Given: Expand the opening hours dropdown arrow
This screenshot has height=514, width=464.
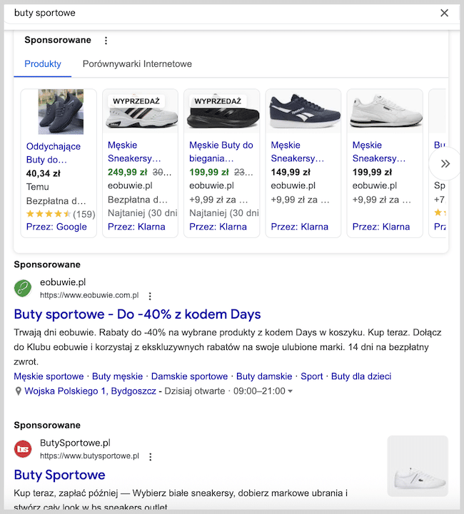Looking at the screenshot, I should click(290, 391).
